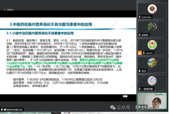Click the screen share icon in the bottom-left label

[x=5, y=110]
